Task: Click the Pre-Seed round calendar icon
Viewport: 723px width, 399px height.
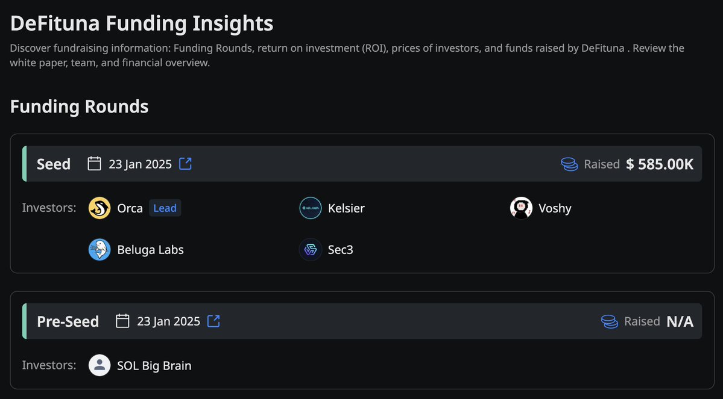Action: click(122, 321)
